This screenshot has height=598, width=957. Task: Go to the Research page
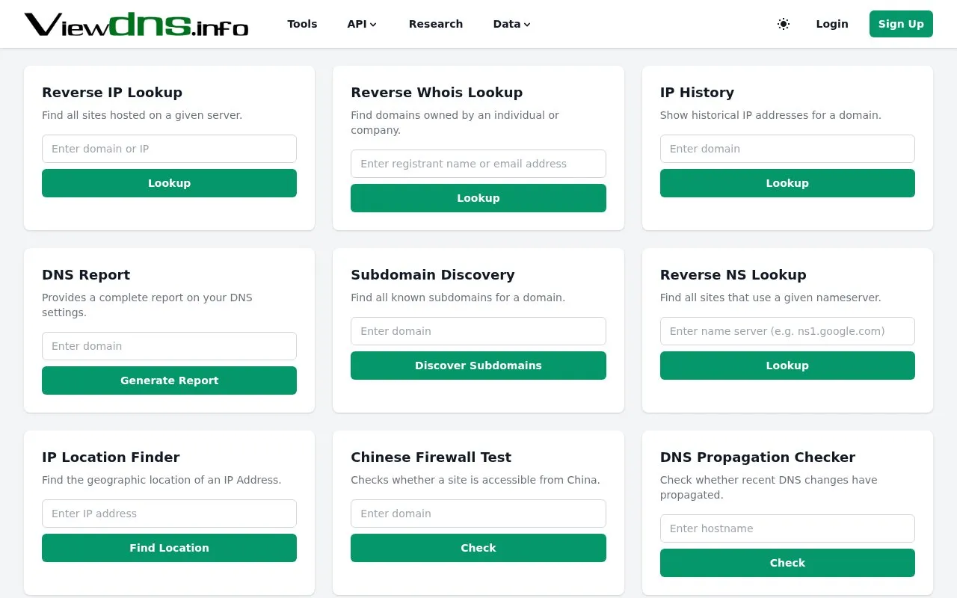point(436,24)
